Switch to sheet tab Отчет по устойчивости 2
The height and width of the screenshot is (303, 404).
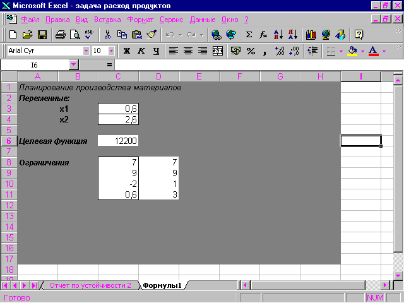(x=90, y=285)
